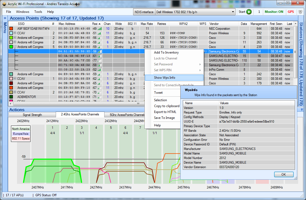
Task: Open the Help menu in menu bar
Action: pyautogui.click(x=50, y=12)
